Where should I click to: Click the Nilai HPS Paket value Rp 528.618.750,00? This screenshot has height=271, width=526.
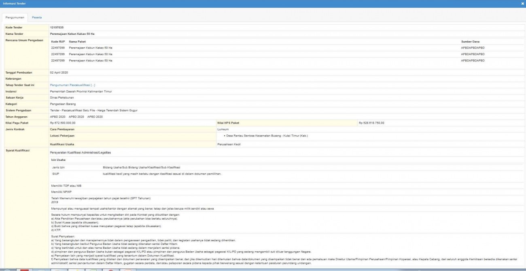[371, 123]
